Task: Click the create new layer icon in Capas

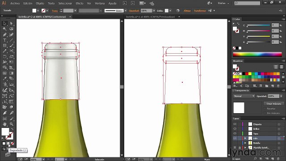Action: (x=273, y=159)
